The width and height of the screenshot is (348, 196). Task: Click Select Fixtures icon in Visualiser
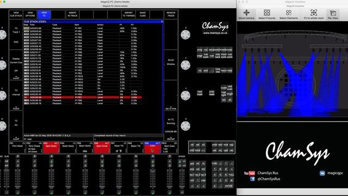point(267,14)
